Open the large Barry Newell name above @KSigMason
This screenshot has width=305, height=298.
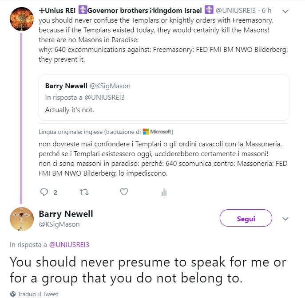pos(66,214)
